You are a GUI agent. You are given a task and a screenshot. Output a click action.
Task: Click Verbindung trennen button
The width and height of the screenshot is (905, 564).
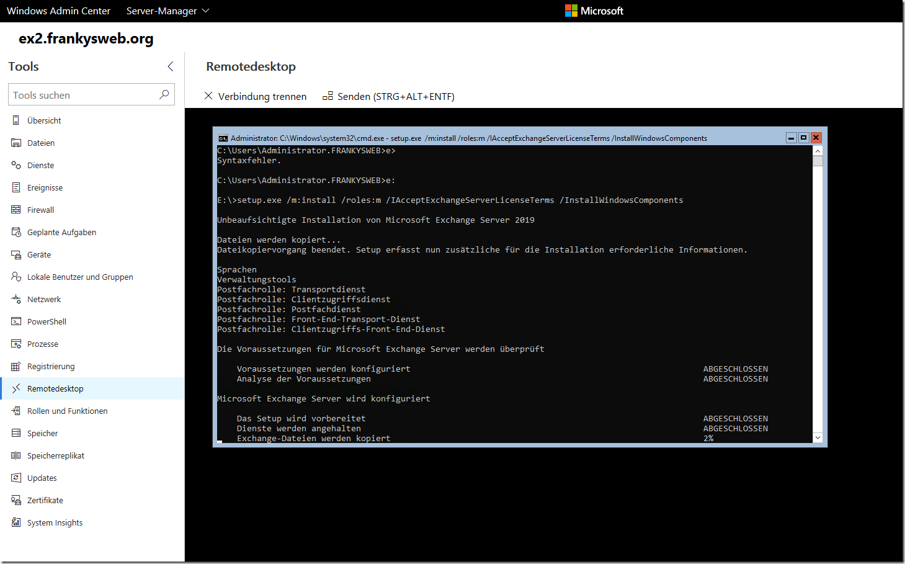point(255,96)
